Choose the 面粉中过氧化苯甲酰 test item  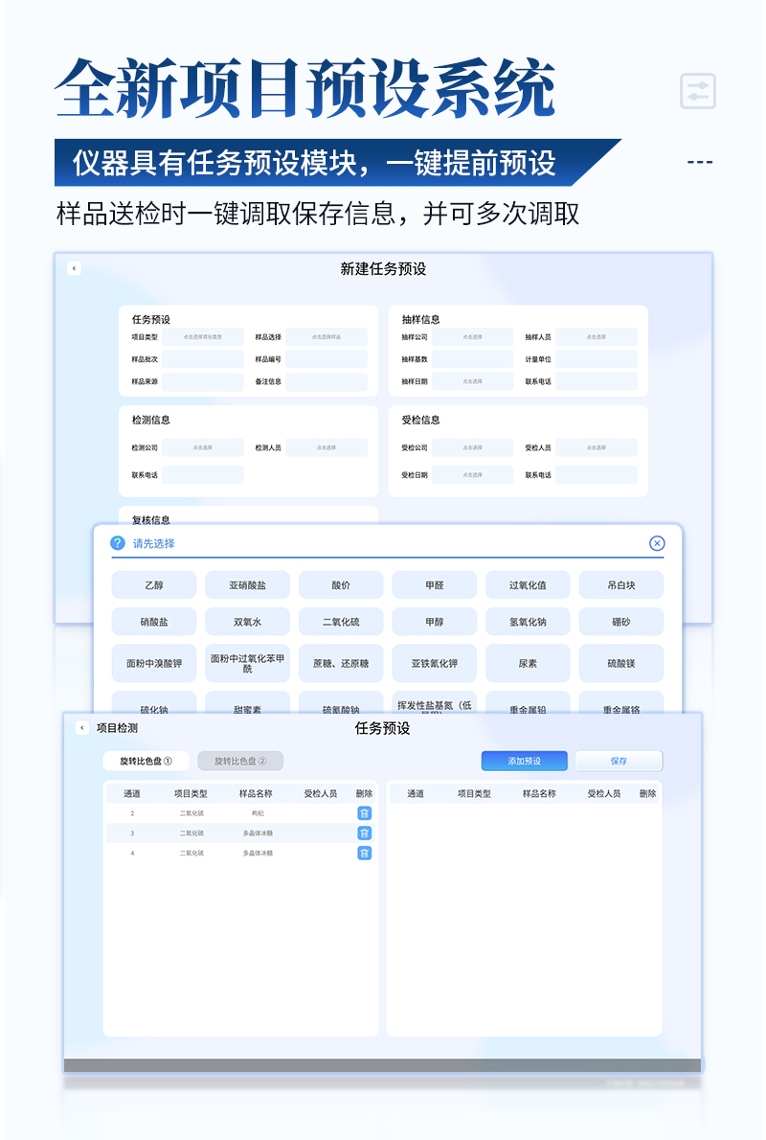pyautogui.click(x=247, y=663)
